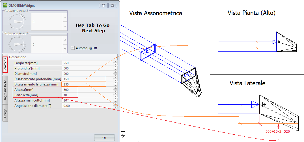The height and width of the screenshot is (142, 304).
Task: Switch to the Parametri tab
Action: pos(5,65)
